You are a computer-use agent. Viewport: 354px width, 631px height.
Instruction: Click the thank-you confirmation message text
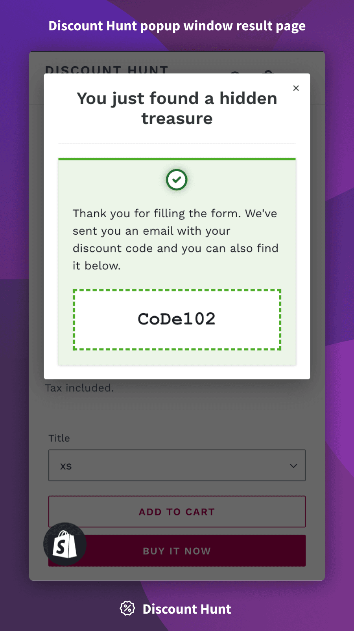click(x=175, y=239)
